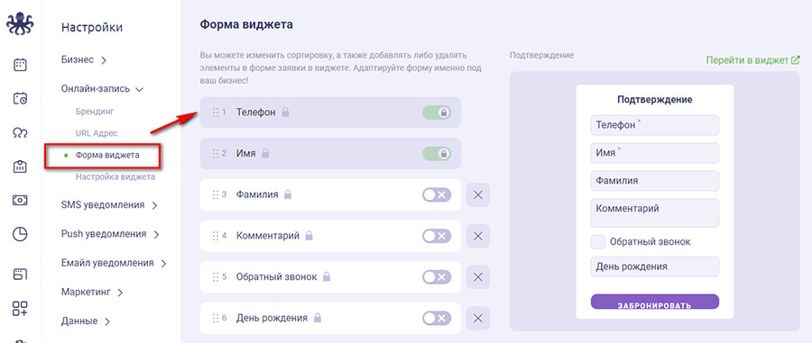The image size is (812, 343).
Task: Click the Имя input in preview
Action: coord(655,153)
